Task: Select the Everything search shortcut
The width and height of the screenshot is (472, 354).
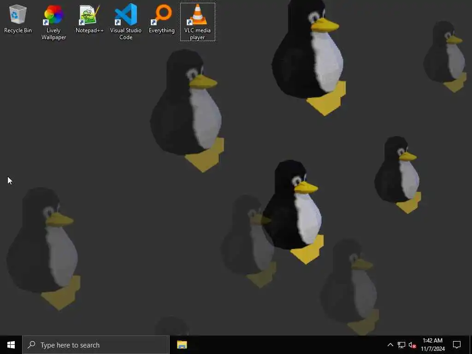Action: 162,18
